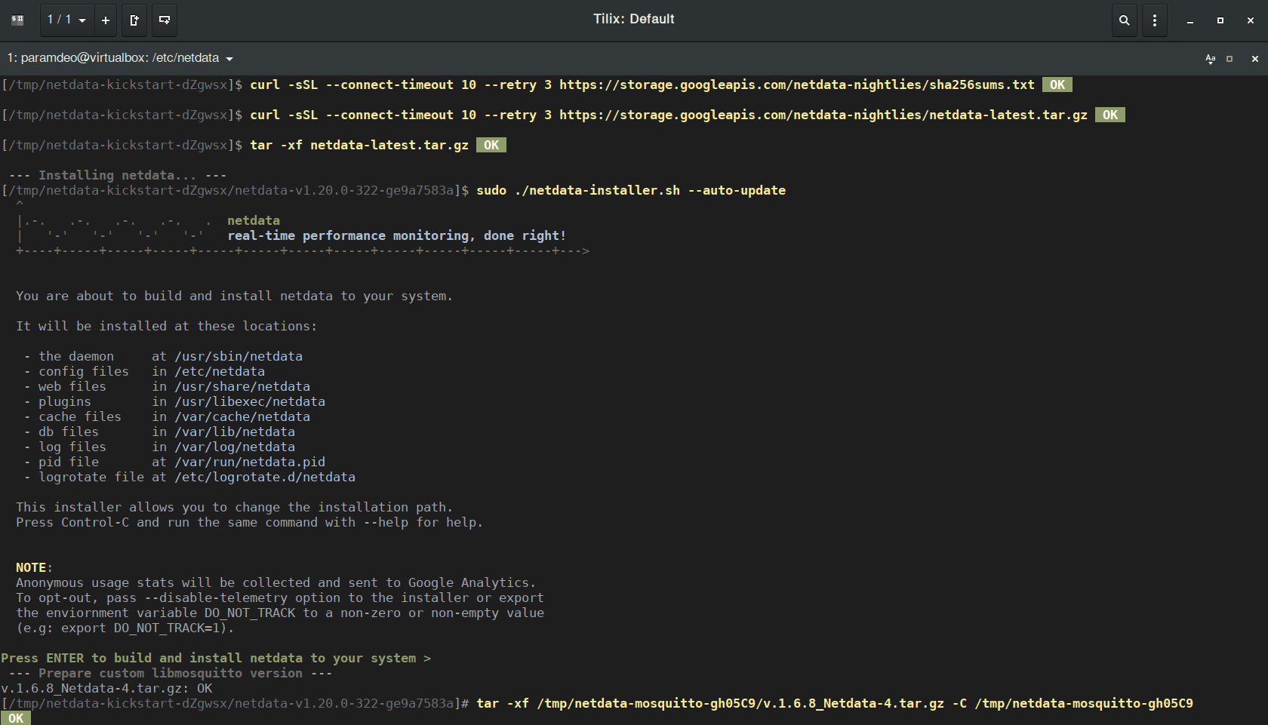Screen dimensions: 1268x725
Task: Click 'v.1.6.8_Netdata-4.tar.gz: OK' line
Action: (x=106, y=688)
